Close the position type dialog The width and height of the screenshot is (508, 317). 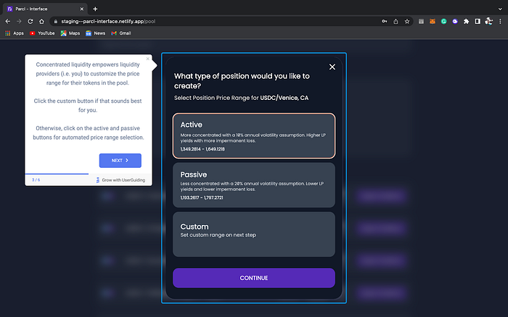pyautogui.click(x=332, y=67)
